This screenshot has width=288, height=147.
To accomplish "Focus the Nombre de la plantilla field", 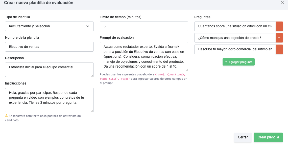I will tap(50, 47).
